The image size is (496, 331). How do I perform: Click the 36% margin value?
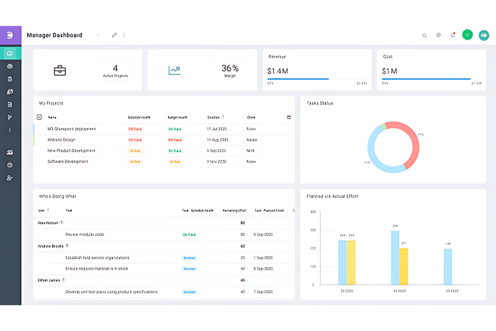(x=230, y=68)
